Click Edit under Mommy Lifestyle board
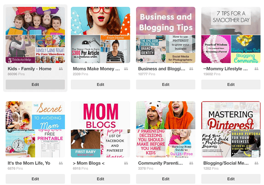The image size is (264, 185). tap(231, 85)
